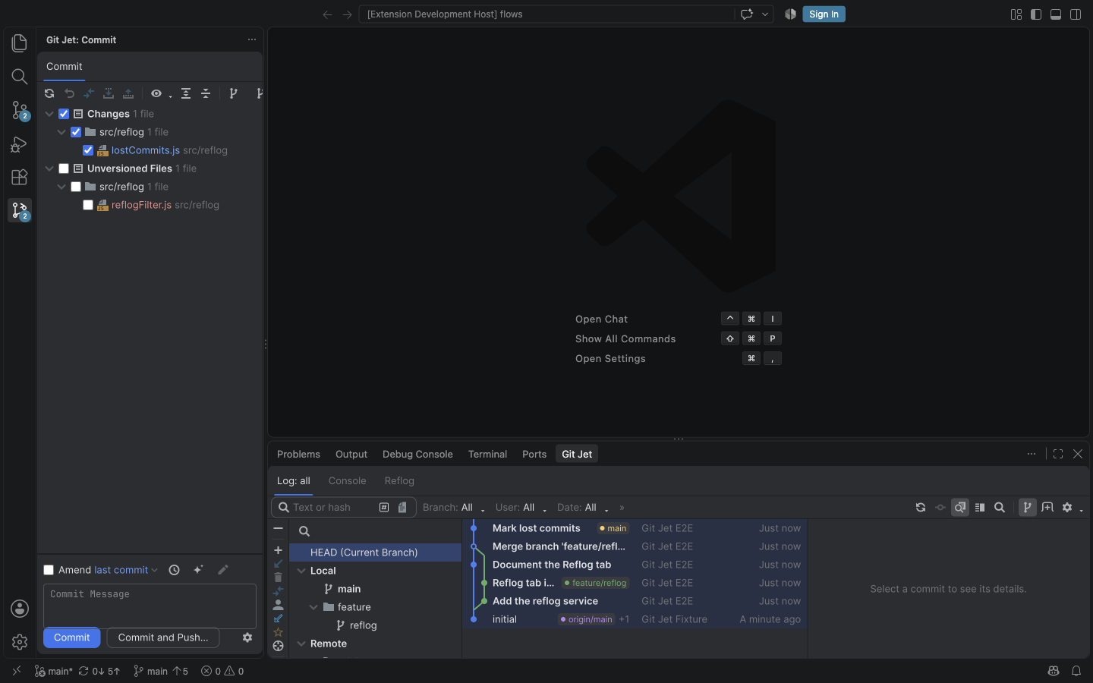Click the crosshair icon in branches sidebar
1093x683 pixels.
click(278, 646)
